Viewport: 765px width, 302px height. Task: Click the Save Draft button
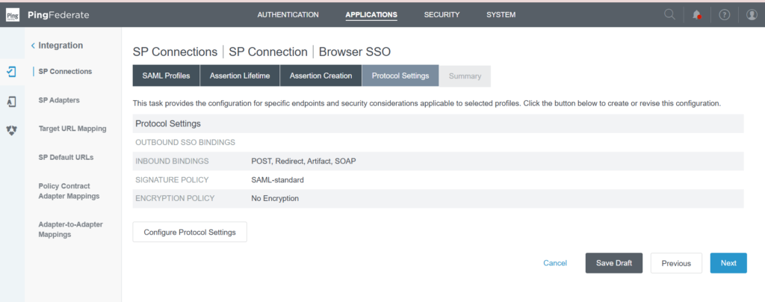coord(614,263)
